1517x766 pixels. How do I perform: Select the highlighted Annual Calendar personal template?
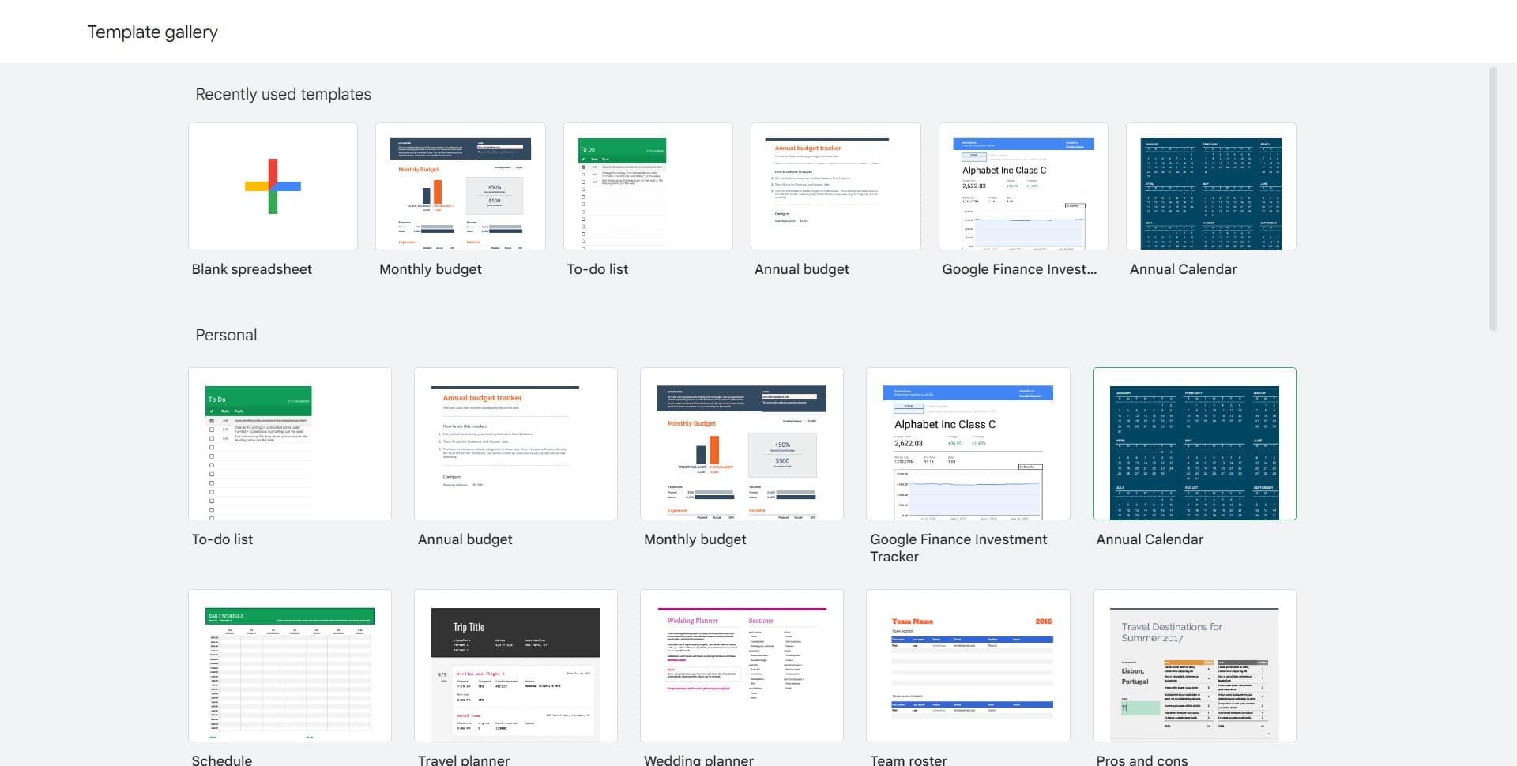tap(1193, 444)
